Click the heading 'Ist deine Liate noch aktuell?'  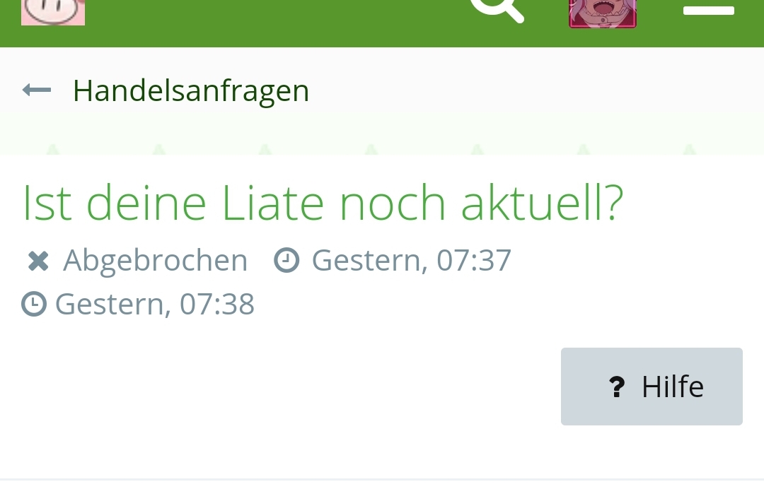pos(323,203)
